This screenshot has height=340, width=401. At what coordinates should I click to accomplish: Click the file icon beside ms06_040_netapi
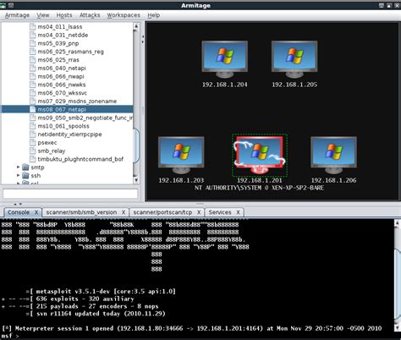(x=33, y=69)
